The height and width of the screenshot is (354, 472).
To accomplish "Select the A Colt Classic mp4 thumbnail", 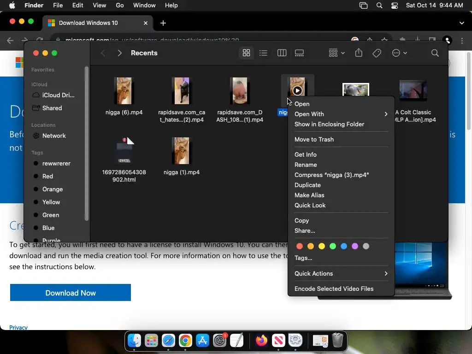I will pos(413,90).
